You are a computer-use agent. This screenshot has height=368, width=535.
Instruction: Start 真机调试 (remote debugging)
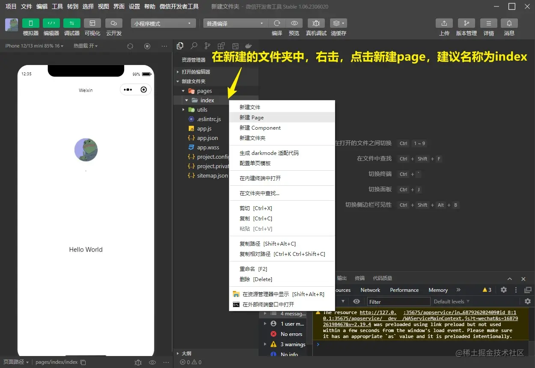tap(316, 23)
